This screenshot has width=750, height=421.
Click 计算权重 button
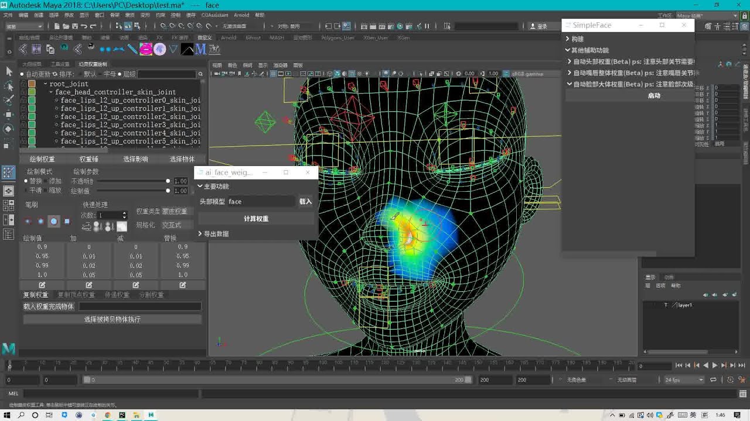[x=256, y=218]
